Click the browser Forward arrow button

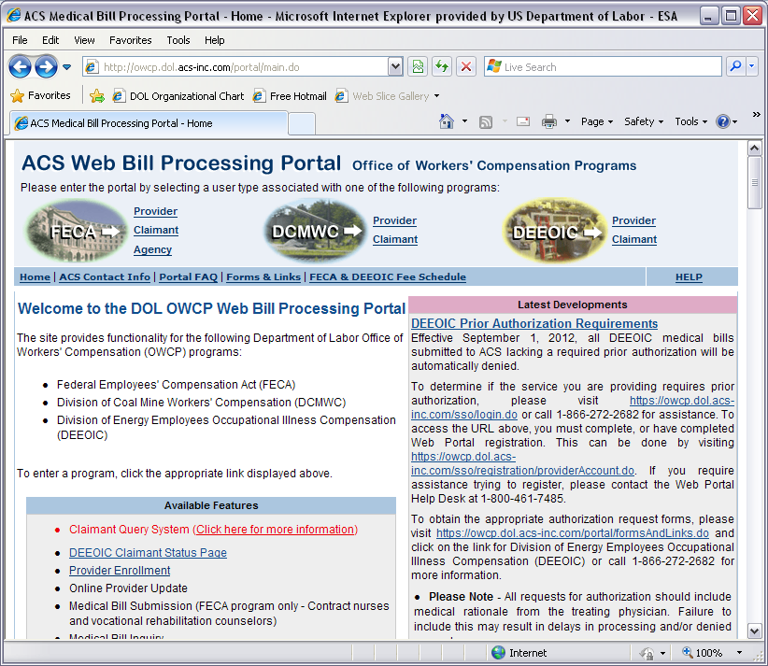point(45,66)
